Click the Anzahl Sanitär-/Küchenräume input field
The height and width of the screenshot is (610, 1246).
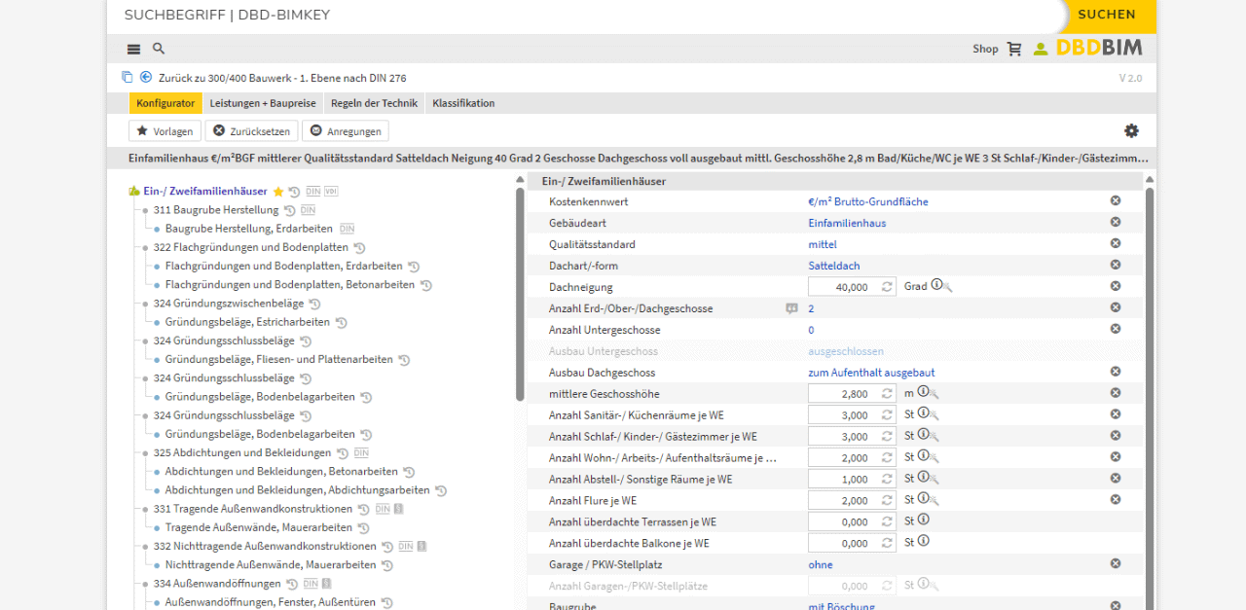(x=852, y=415)
